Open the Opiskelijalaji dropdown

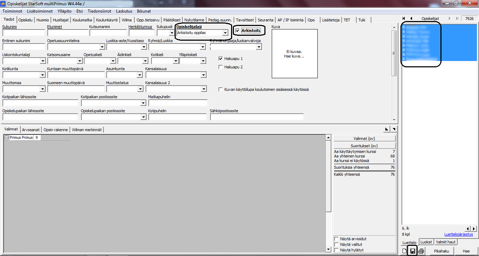[x=225, y=33]
